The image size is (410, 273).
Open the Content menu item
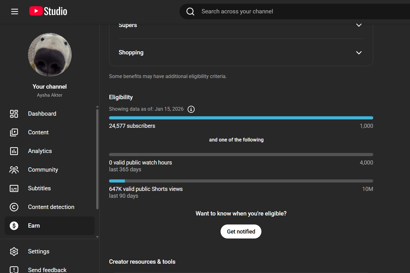pos(38,132)
